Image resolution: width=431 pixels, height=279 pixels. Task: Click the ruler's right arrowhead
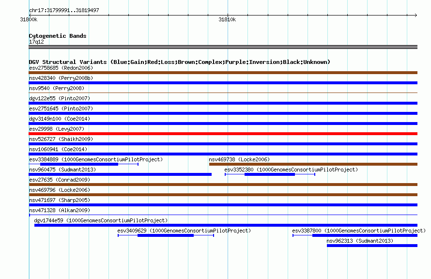point(416,15)
